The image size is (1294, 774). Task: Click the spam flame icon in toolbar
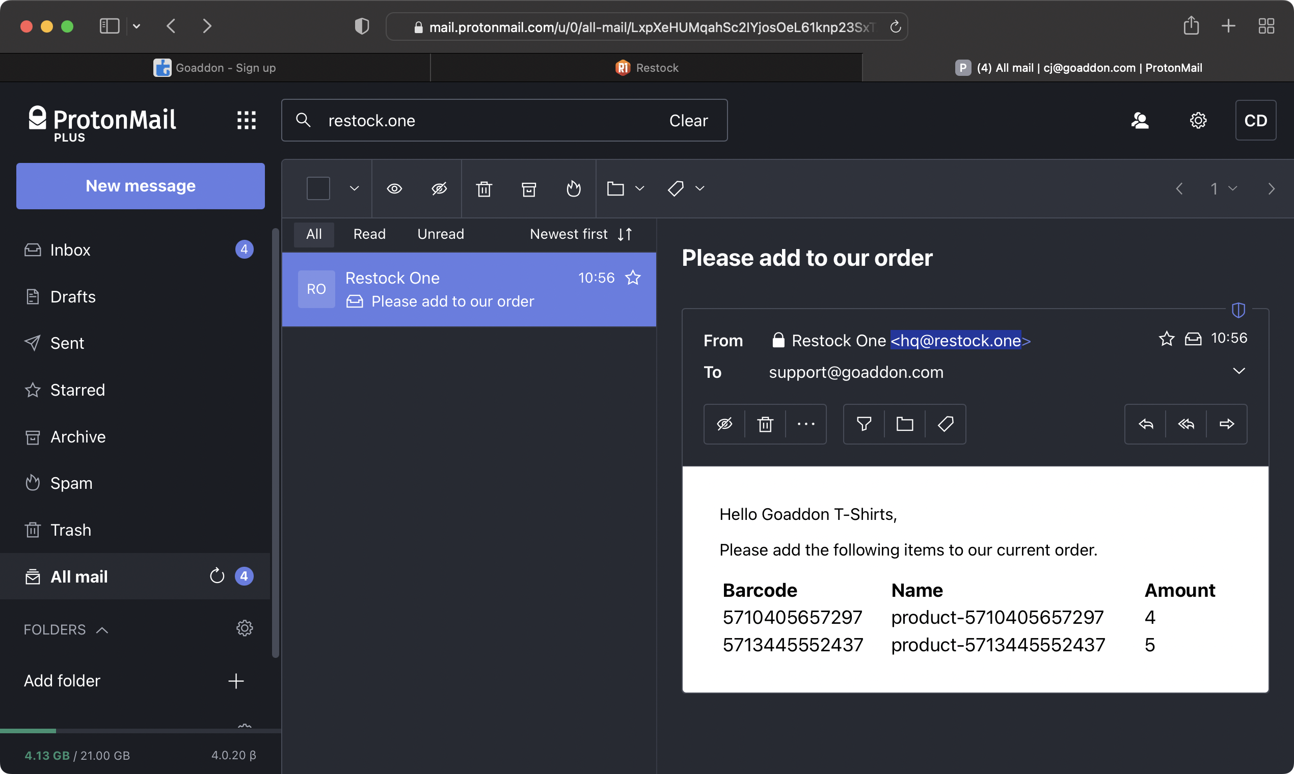(x=574, y=188)
